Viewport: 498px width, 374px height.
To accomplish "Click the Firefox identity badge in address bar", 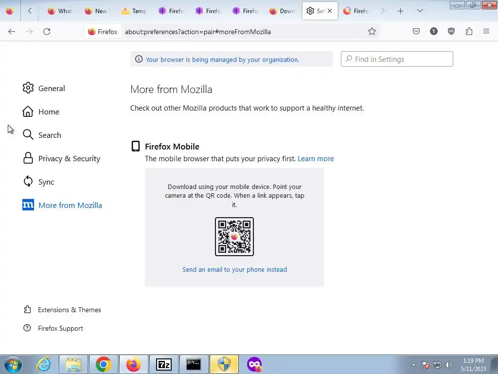I will tap(103, 32).
